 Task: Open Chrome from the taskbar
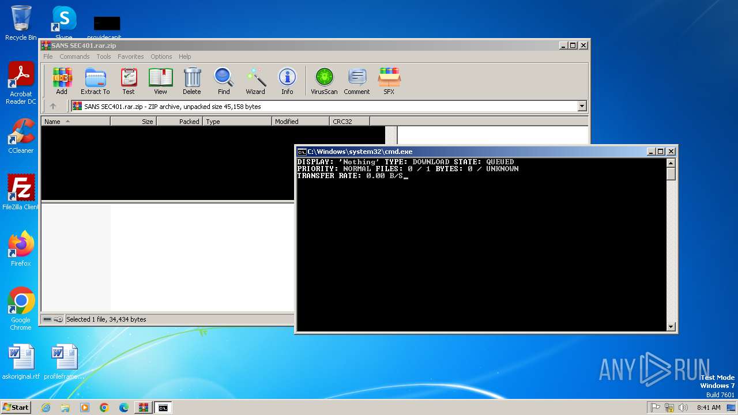(x=104, y=408)
